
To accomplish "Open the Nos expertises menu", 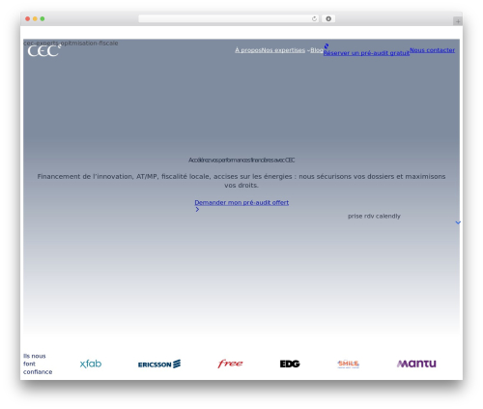I will point(283,50).
